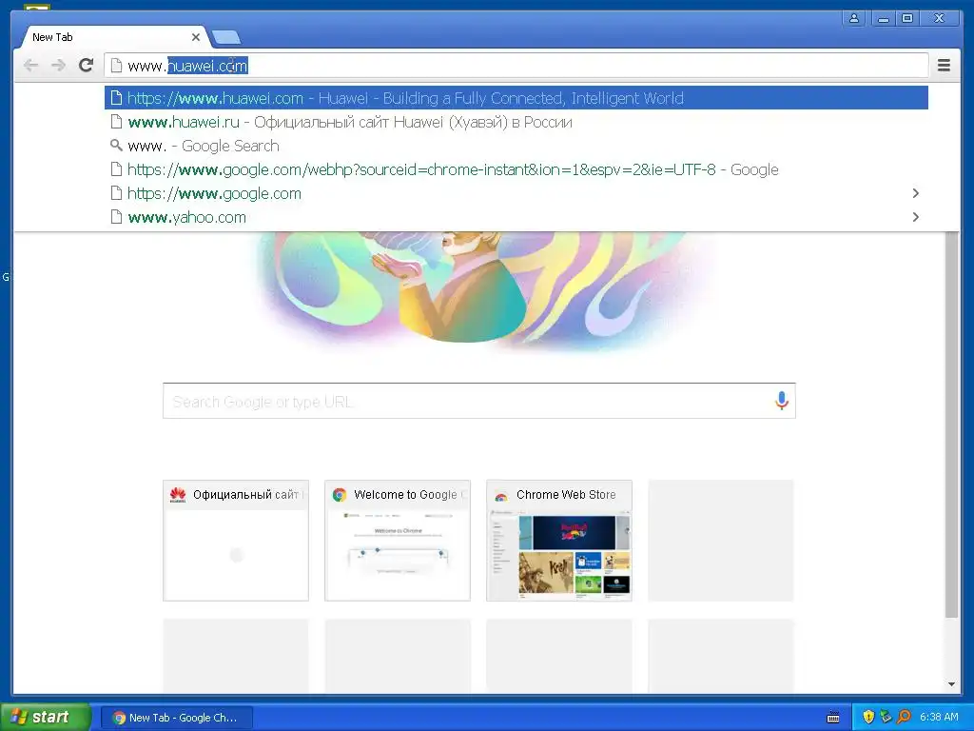974x731 pixels.
Task: Click the page icon of huawei.com suggestion
Action: [115, 98]
